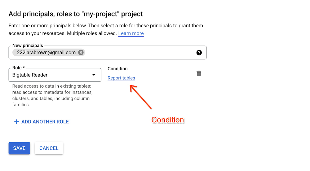The height and width of the screenshot is (171, 310).
Task: Click the help question mark icon
Action: point(199,53)
